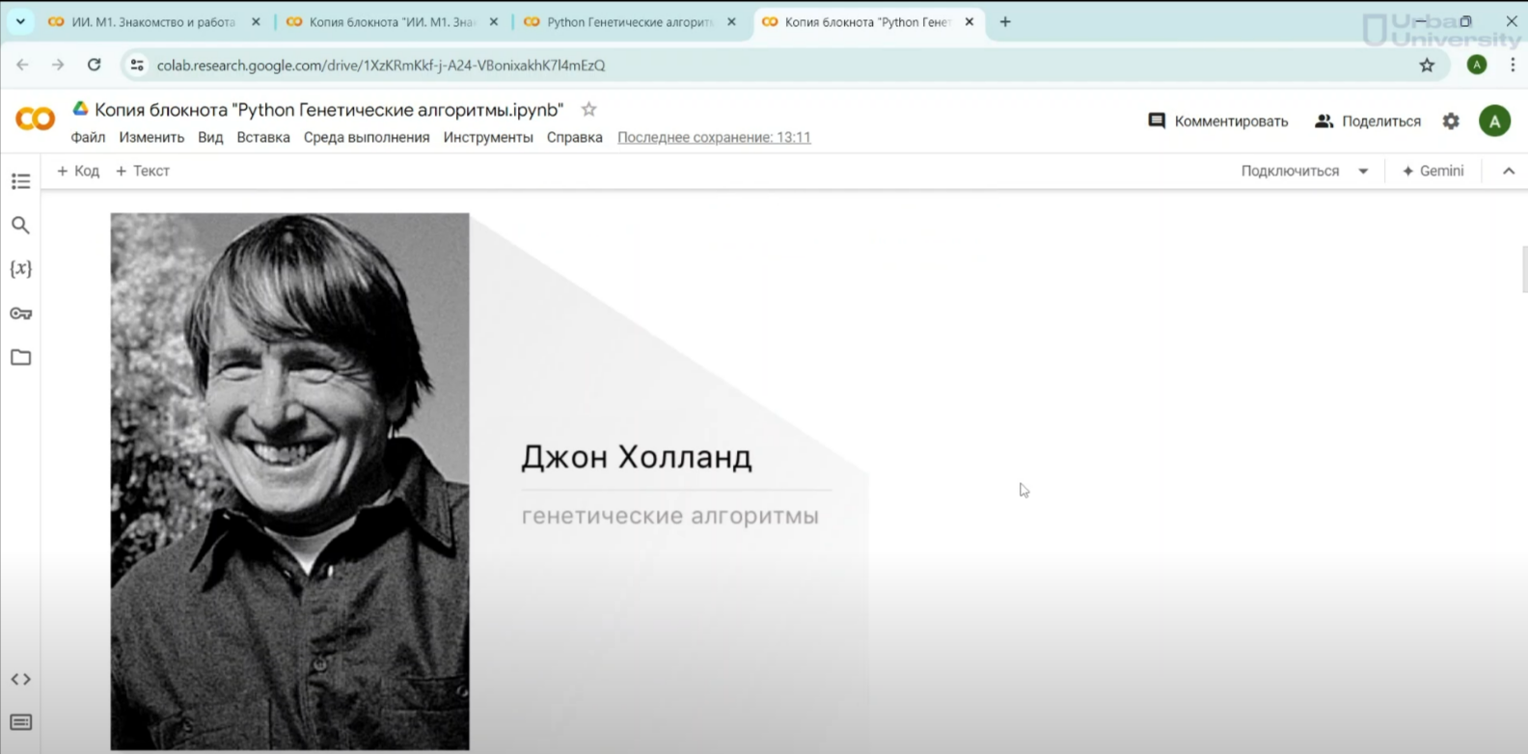Click the Последнее сохранение: 13:11 link
Viewport: 1528px width, 754px height.
click(x=714, y=138)
